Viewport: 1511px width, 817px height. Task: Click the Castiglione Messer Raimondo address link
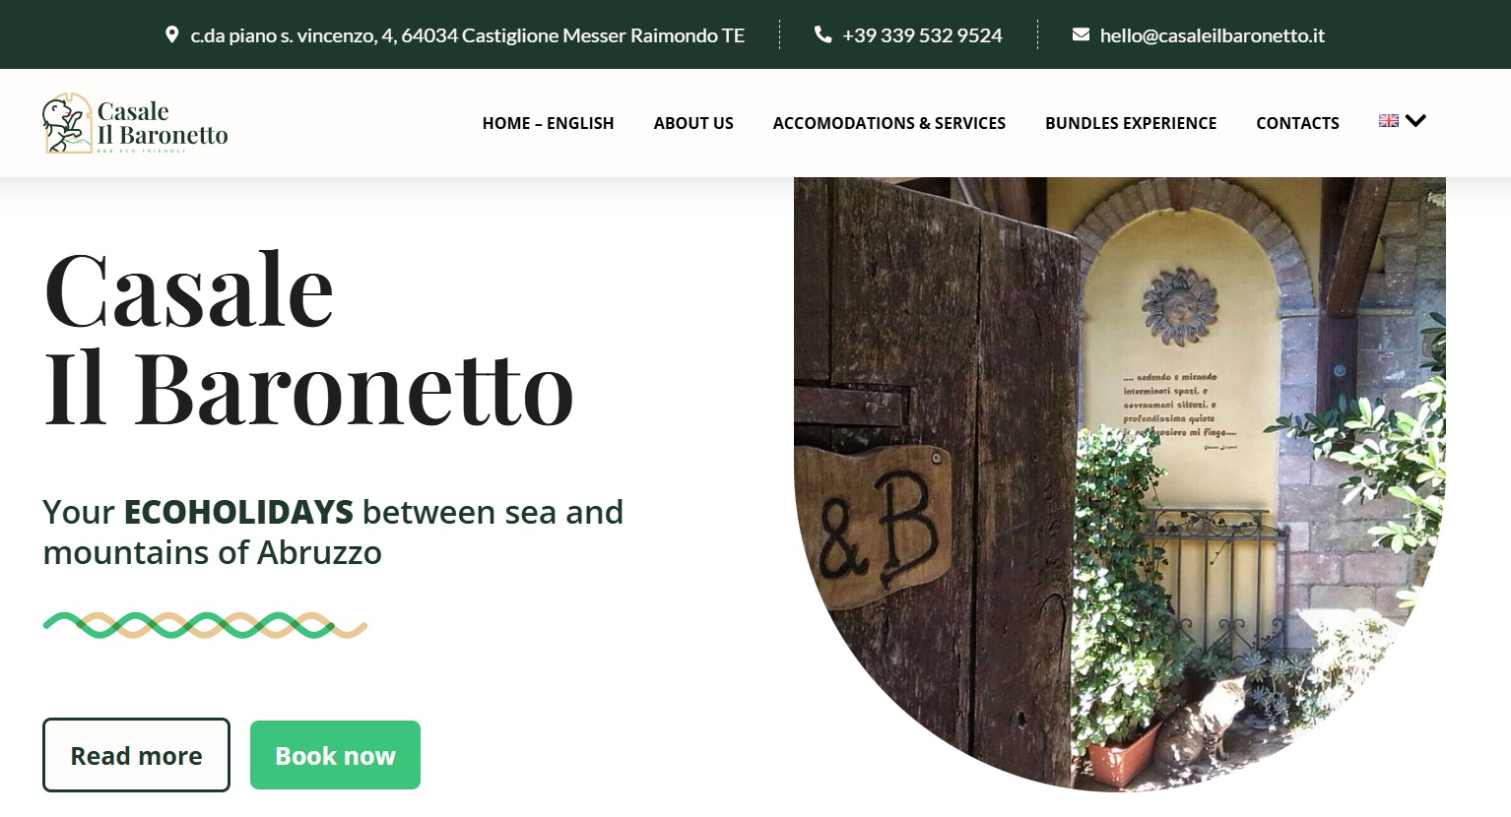(x=467, y=35)
